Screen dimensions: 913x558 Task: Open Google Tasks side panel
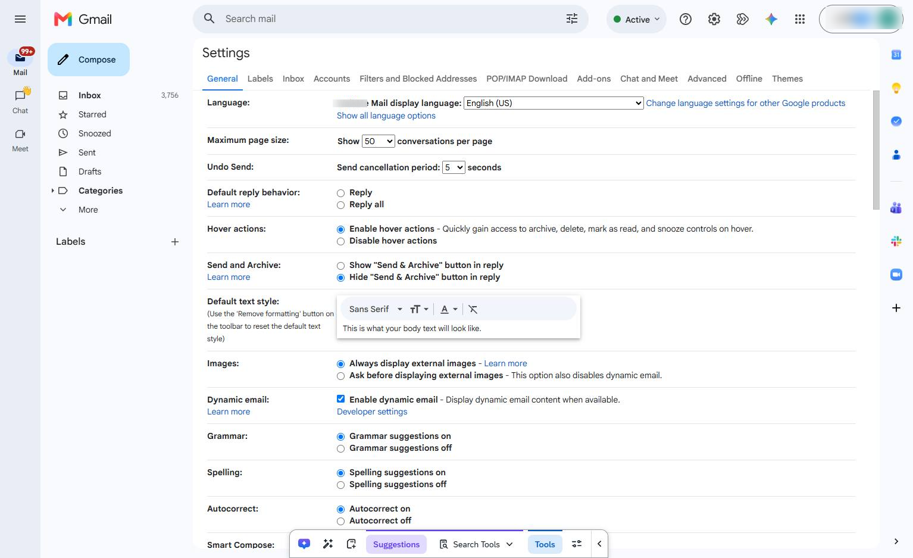tap(896, 121)
